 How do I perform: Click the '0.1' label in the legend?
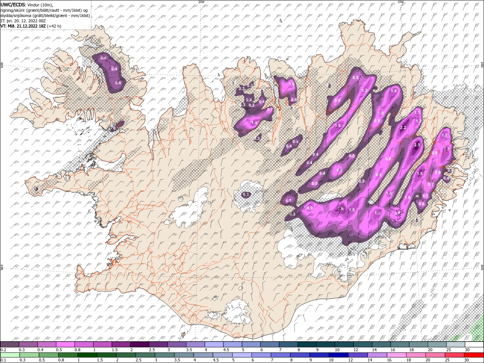(3, 360)
